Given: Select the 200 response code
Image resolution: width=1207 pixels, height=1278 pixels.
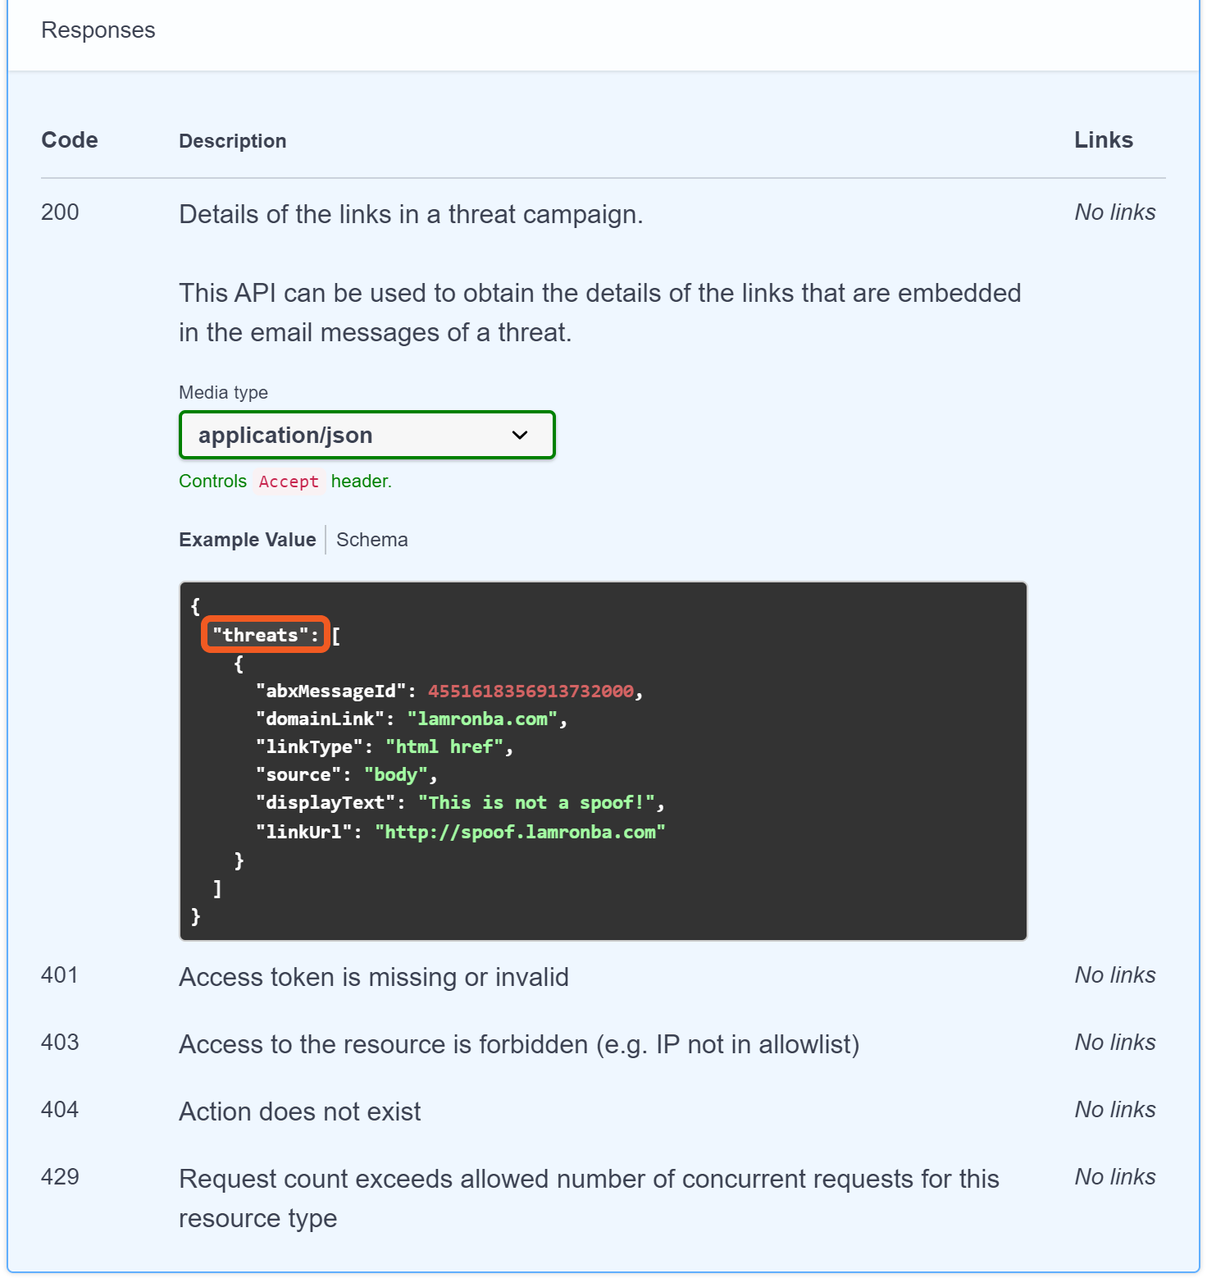Looking at the screenshot, I should coord(60,212).
